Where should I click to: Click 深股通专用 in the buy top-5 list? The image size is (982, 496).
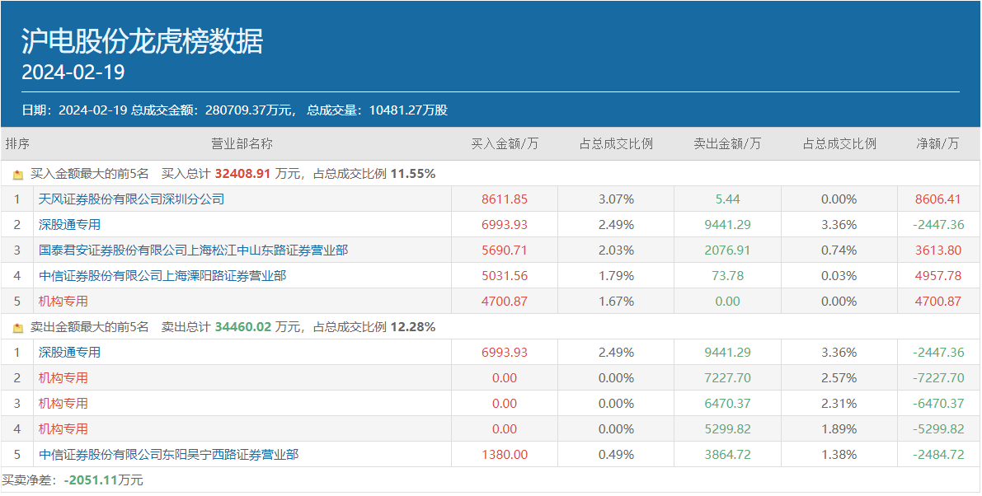pyautogui.click(x=69, y=225)
